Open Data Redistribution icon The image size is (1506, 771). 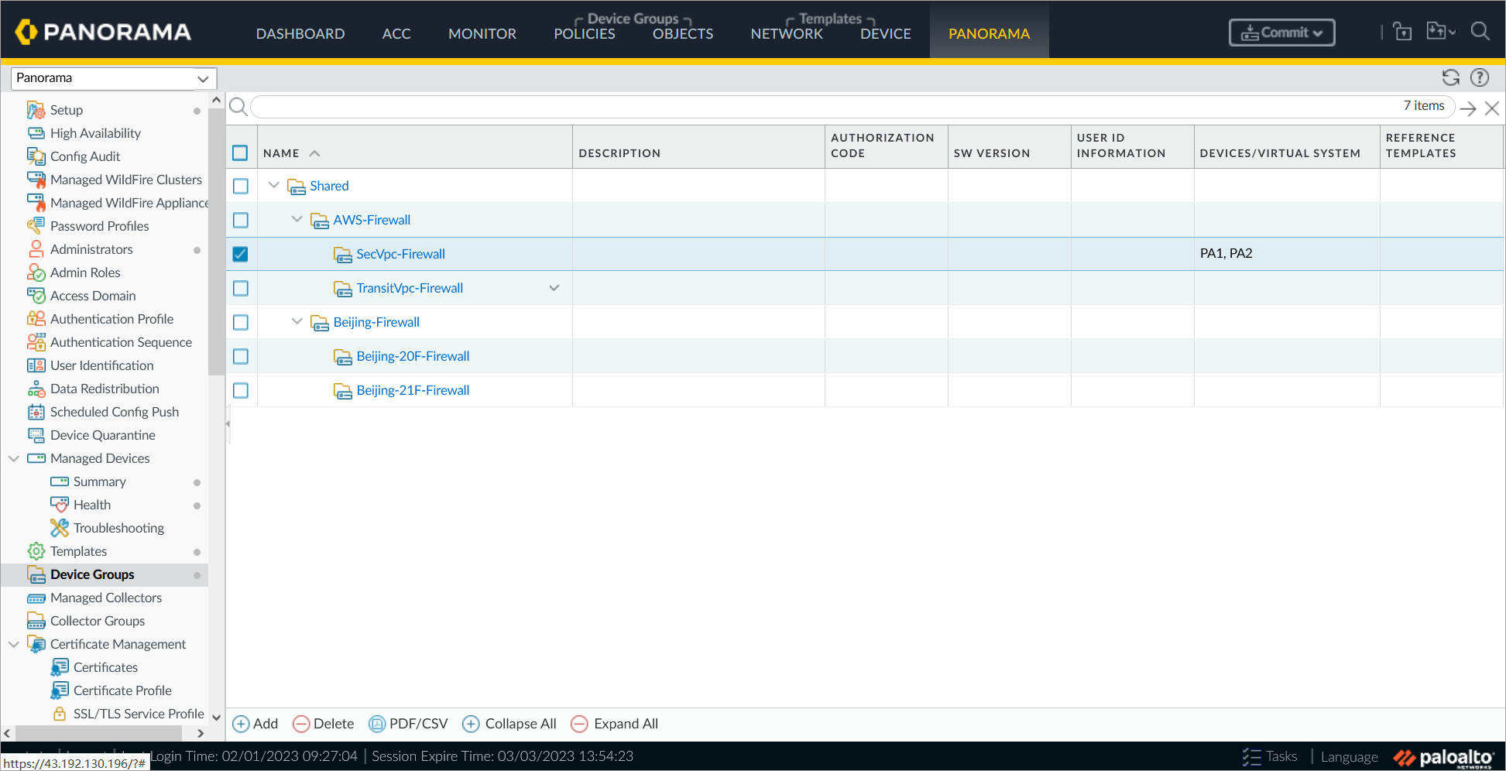(36, 389)
